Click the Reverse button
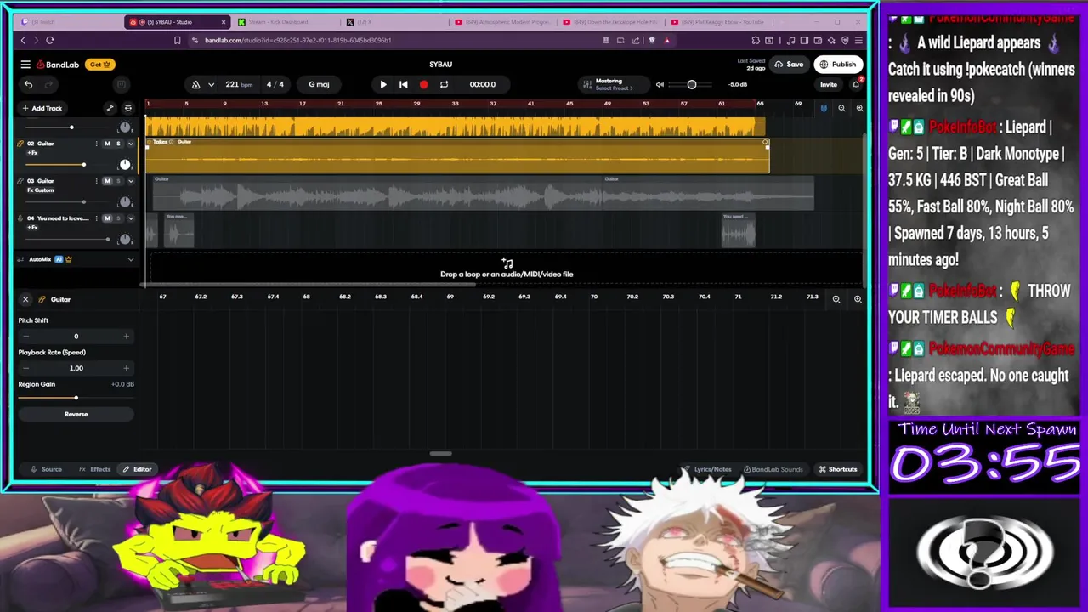 pyautogui.click(x=76, y=414)
